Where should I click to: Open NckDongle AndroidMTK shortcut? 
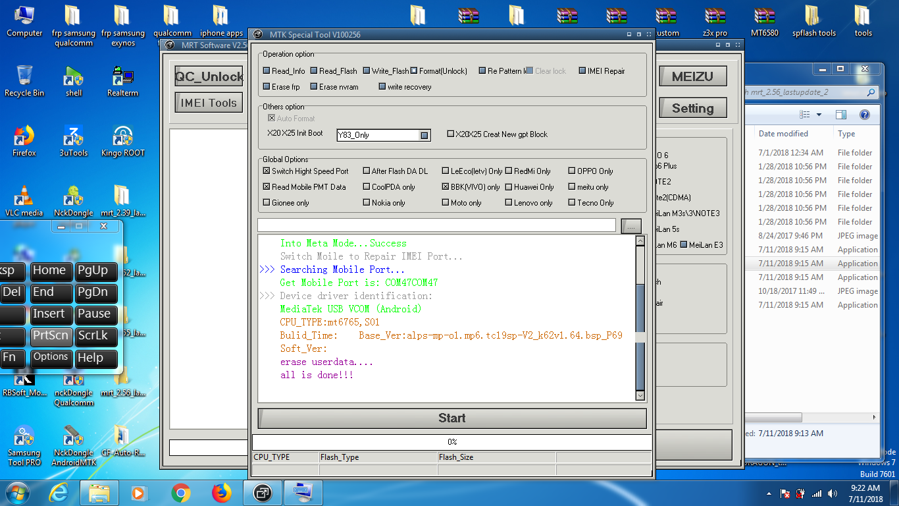[74, 446]
